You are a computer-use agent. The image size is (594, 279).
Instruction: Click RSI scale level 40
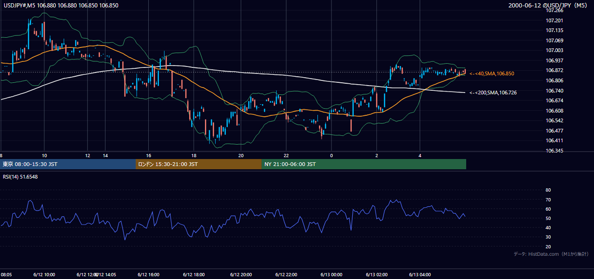click(x=548, y=227)
